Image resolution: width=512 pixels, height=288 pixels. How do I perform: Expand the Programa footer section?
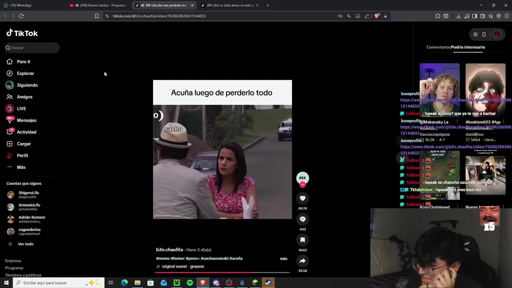(x=14, y=268)
